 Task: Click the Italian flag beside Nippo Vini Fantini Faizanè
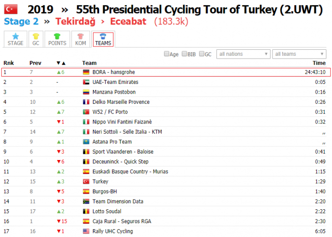tap(86, 122)
